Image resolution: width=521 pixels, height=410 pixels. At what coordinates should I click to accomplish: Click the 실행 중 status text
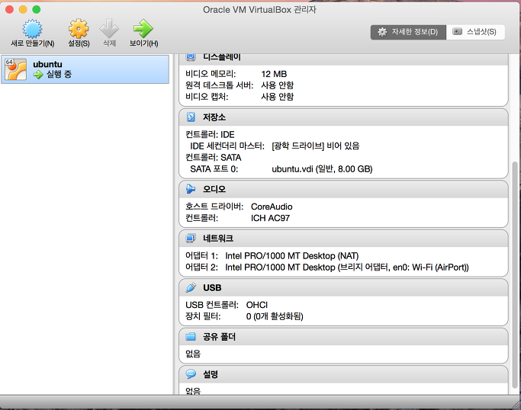[x=59, y=74]
